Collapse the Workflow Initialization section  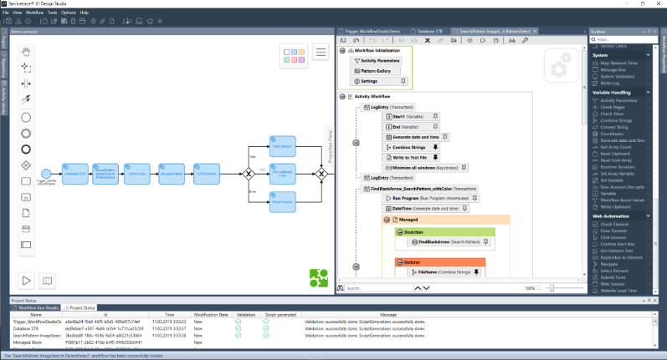point(342,51)
